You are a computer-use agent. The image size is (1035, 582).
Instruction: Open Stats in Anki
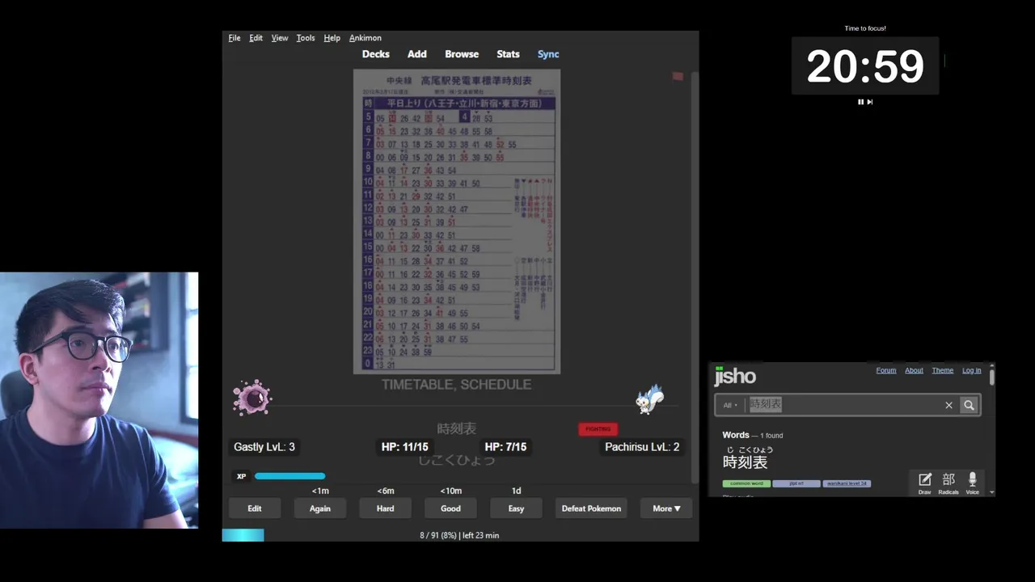[508, 54]
